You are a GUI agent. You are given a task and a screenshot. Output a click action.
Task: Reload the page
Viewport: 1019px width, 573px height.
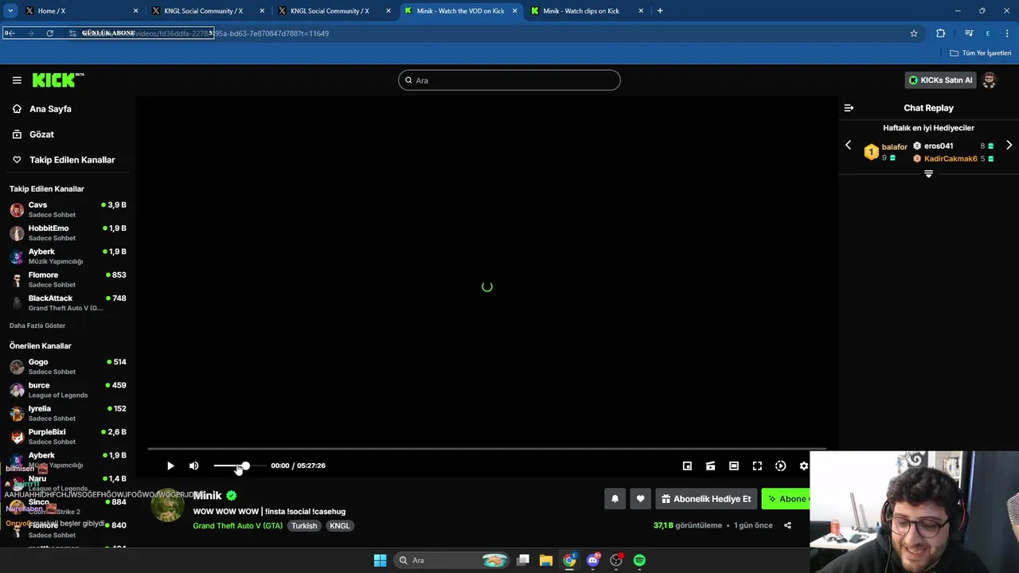click(49, 33)
